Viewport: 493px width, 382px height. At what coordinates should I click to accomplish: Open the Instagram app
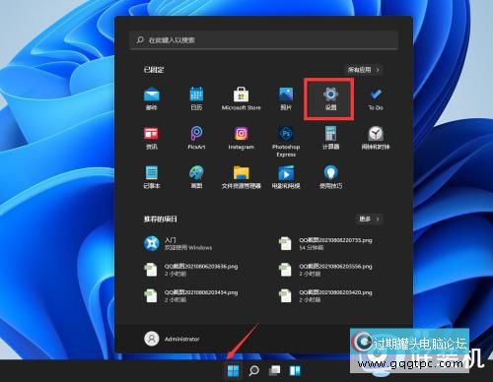point(241,138)
